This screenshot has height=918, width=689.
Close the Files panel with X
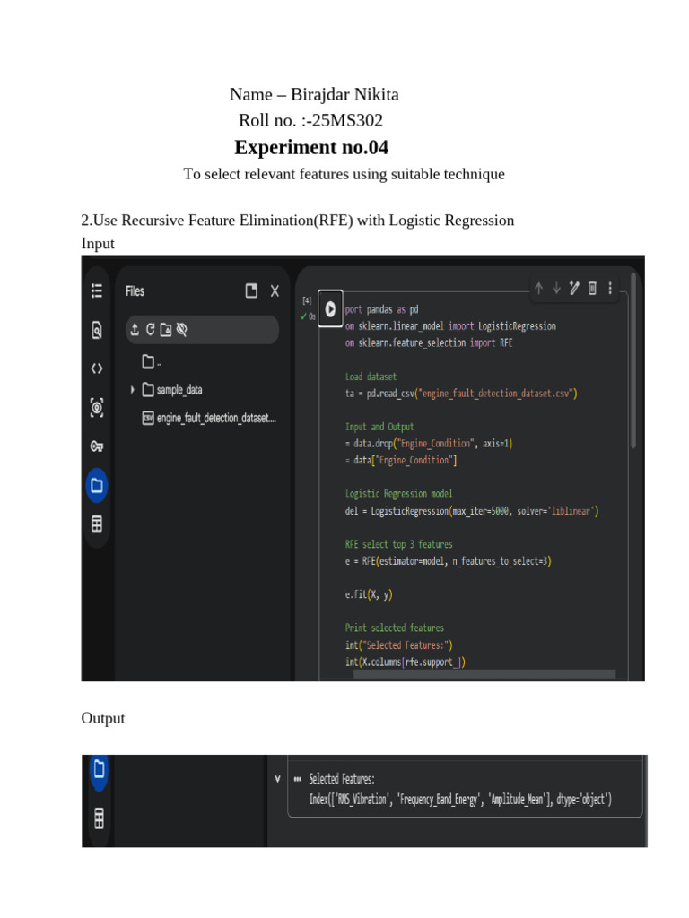pyautogui.click(x=275, y=291)
